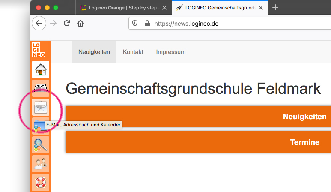The image size is (331, 192).
Task: Reload the current page
Action: [66, 24]
